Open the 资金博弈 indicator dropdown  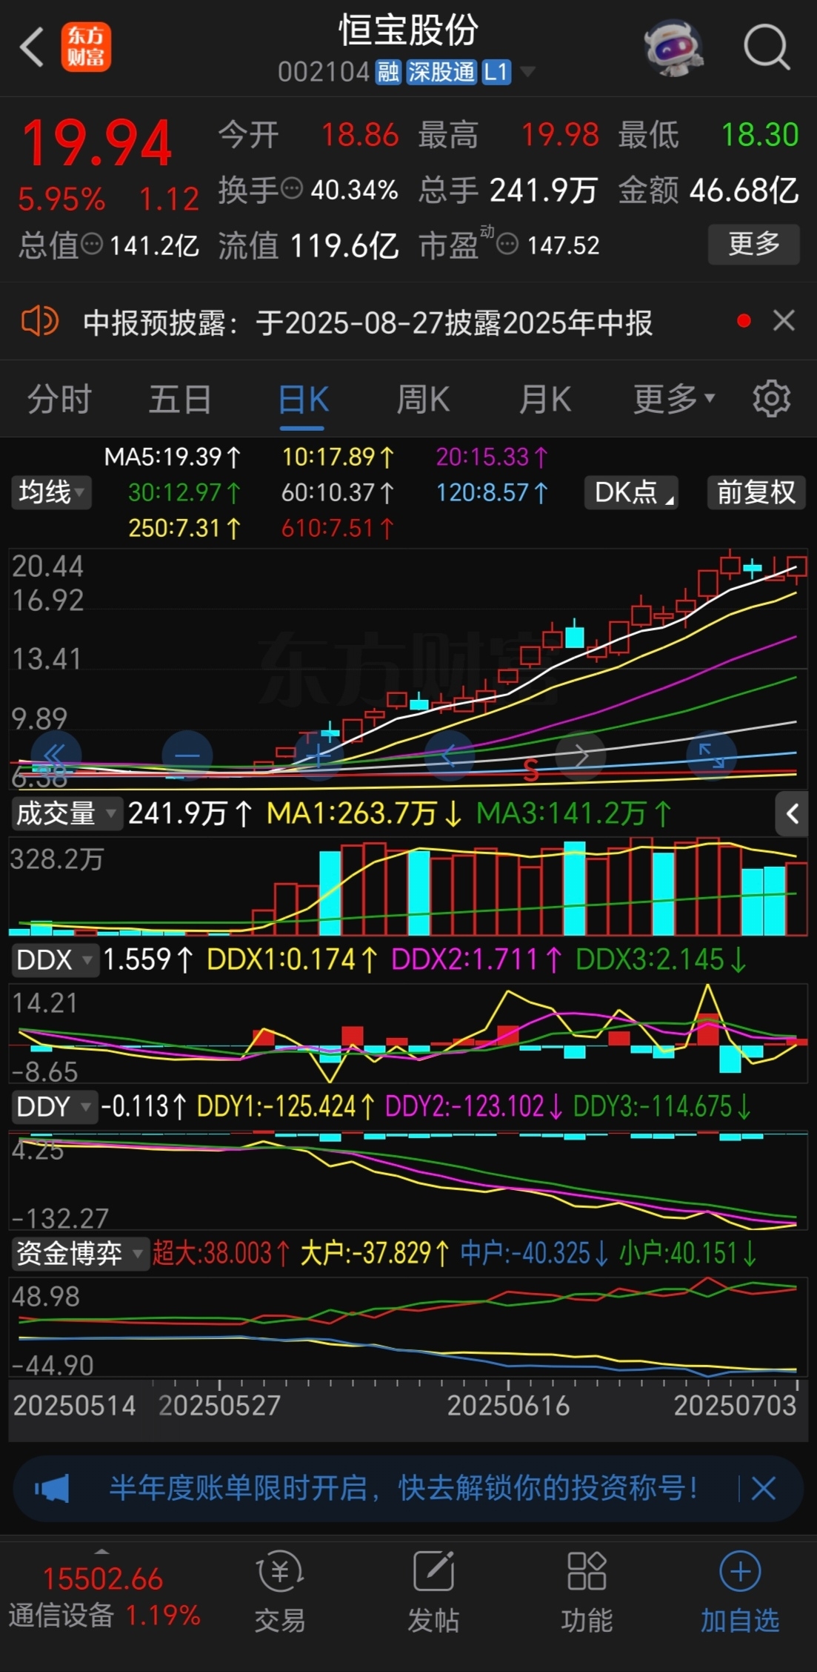(80, 1253)
